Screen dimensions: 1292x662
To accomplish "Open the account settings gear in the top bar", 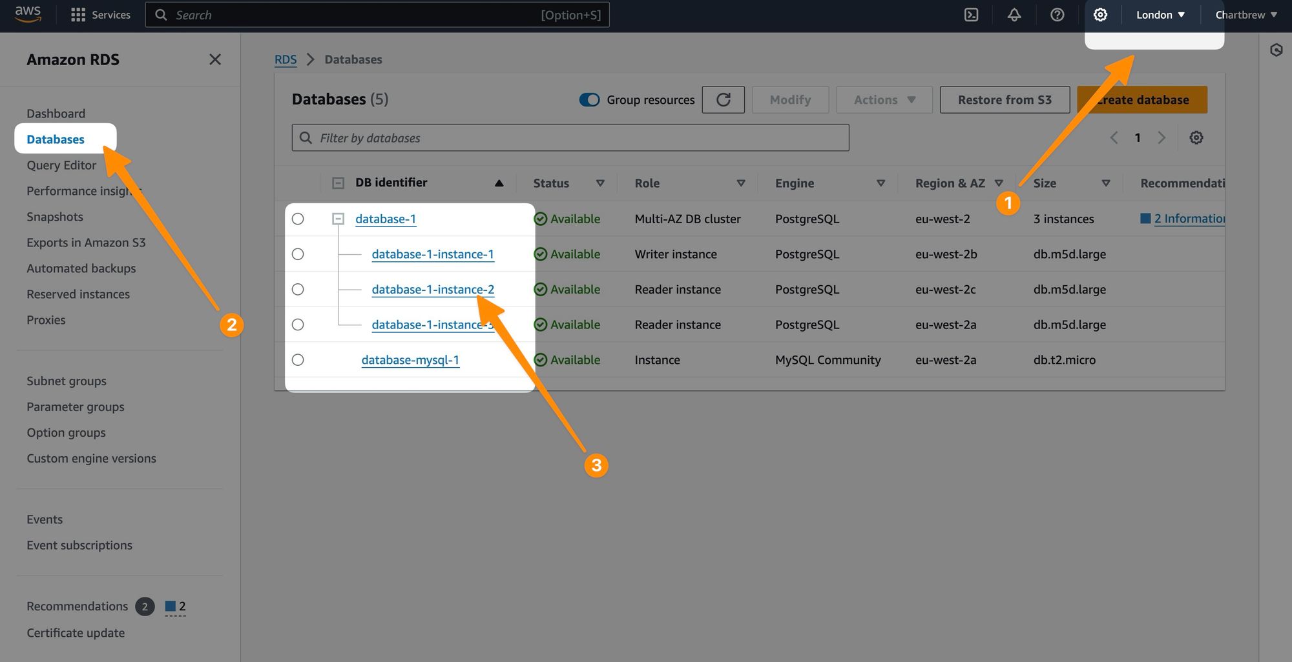I will tap(1100, 14).
